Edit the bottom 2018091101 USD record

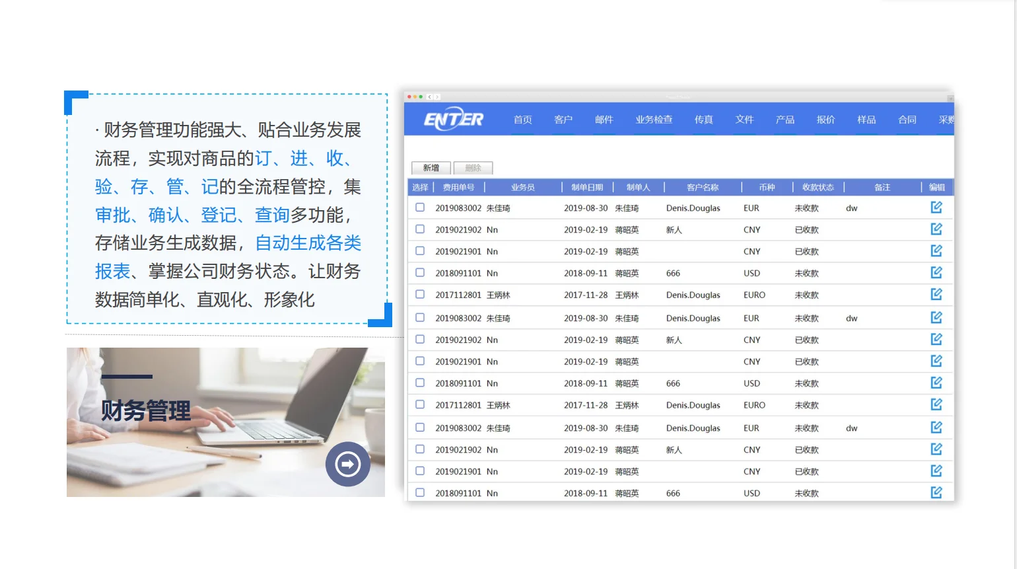click(936, 492)
